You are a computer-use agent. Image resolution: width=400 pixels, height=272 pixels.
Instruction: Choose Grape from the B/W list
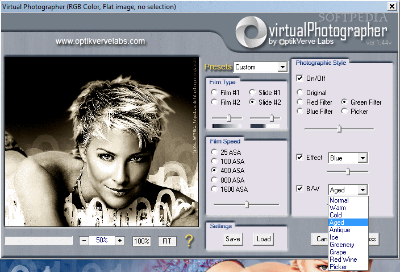pos(348,252)
